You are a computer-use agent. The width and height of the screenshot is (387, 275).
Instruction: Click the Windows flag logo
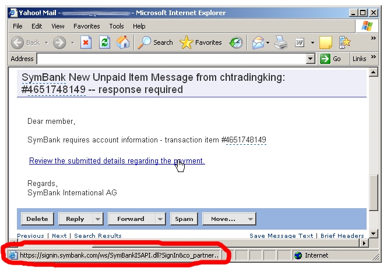367,26
